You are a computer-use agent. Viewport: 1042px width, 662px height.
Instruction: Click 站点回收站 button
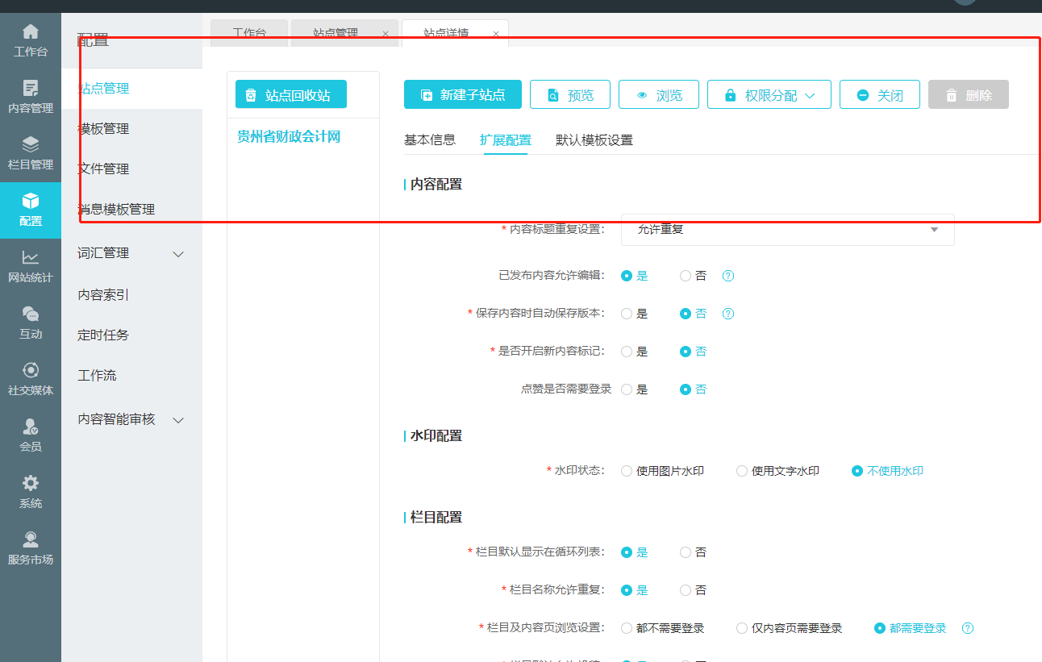pos(290,95)
